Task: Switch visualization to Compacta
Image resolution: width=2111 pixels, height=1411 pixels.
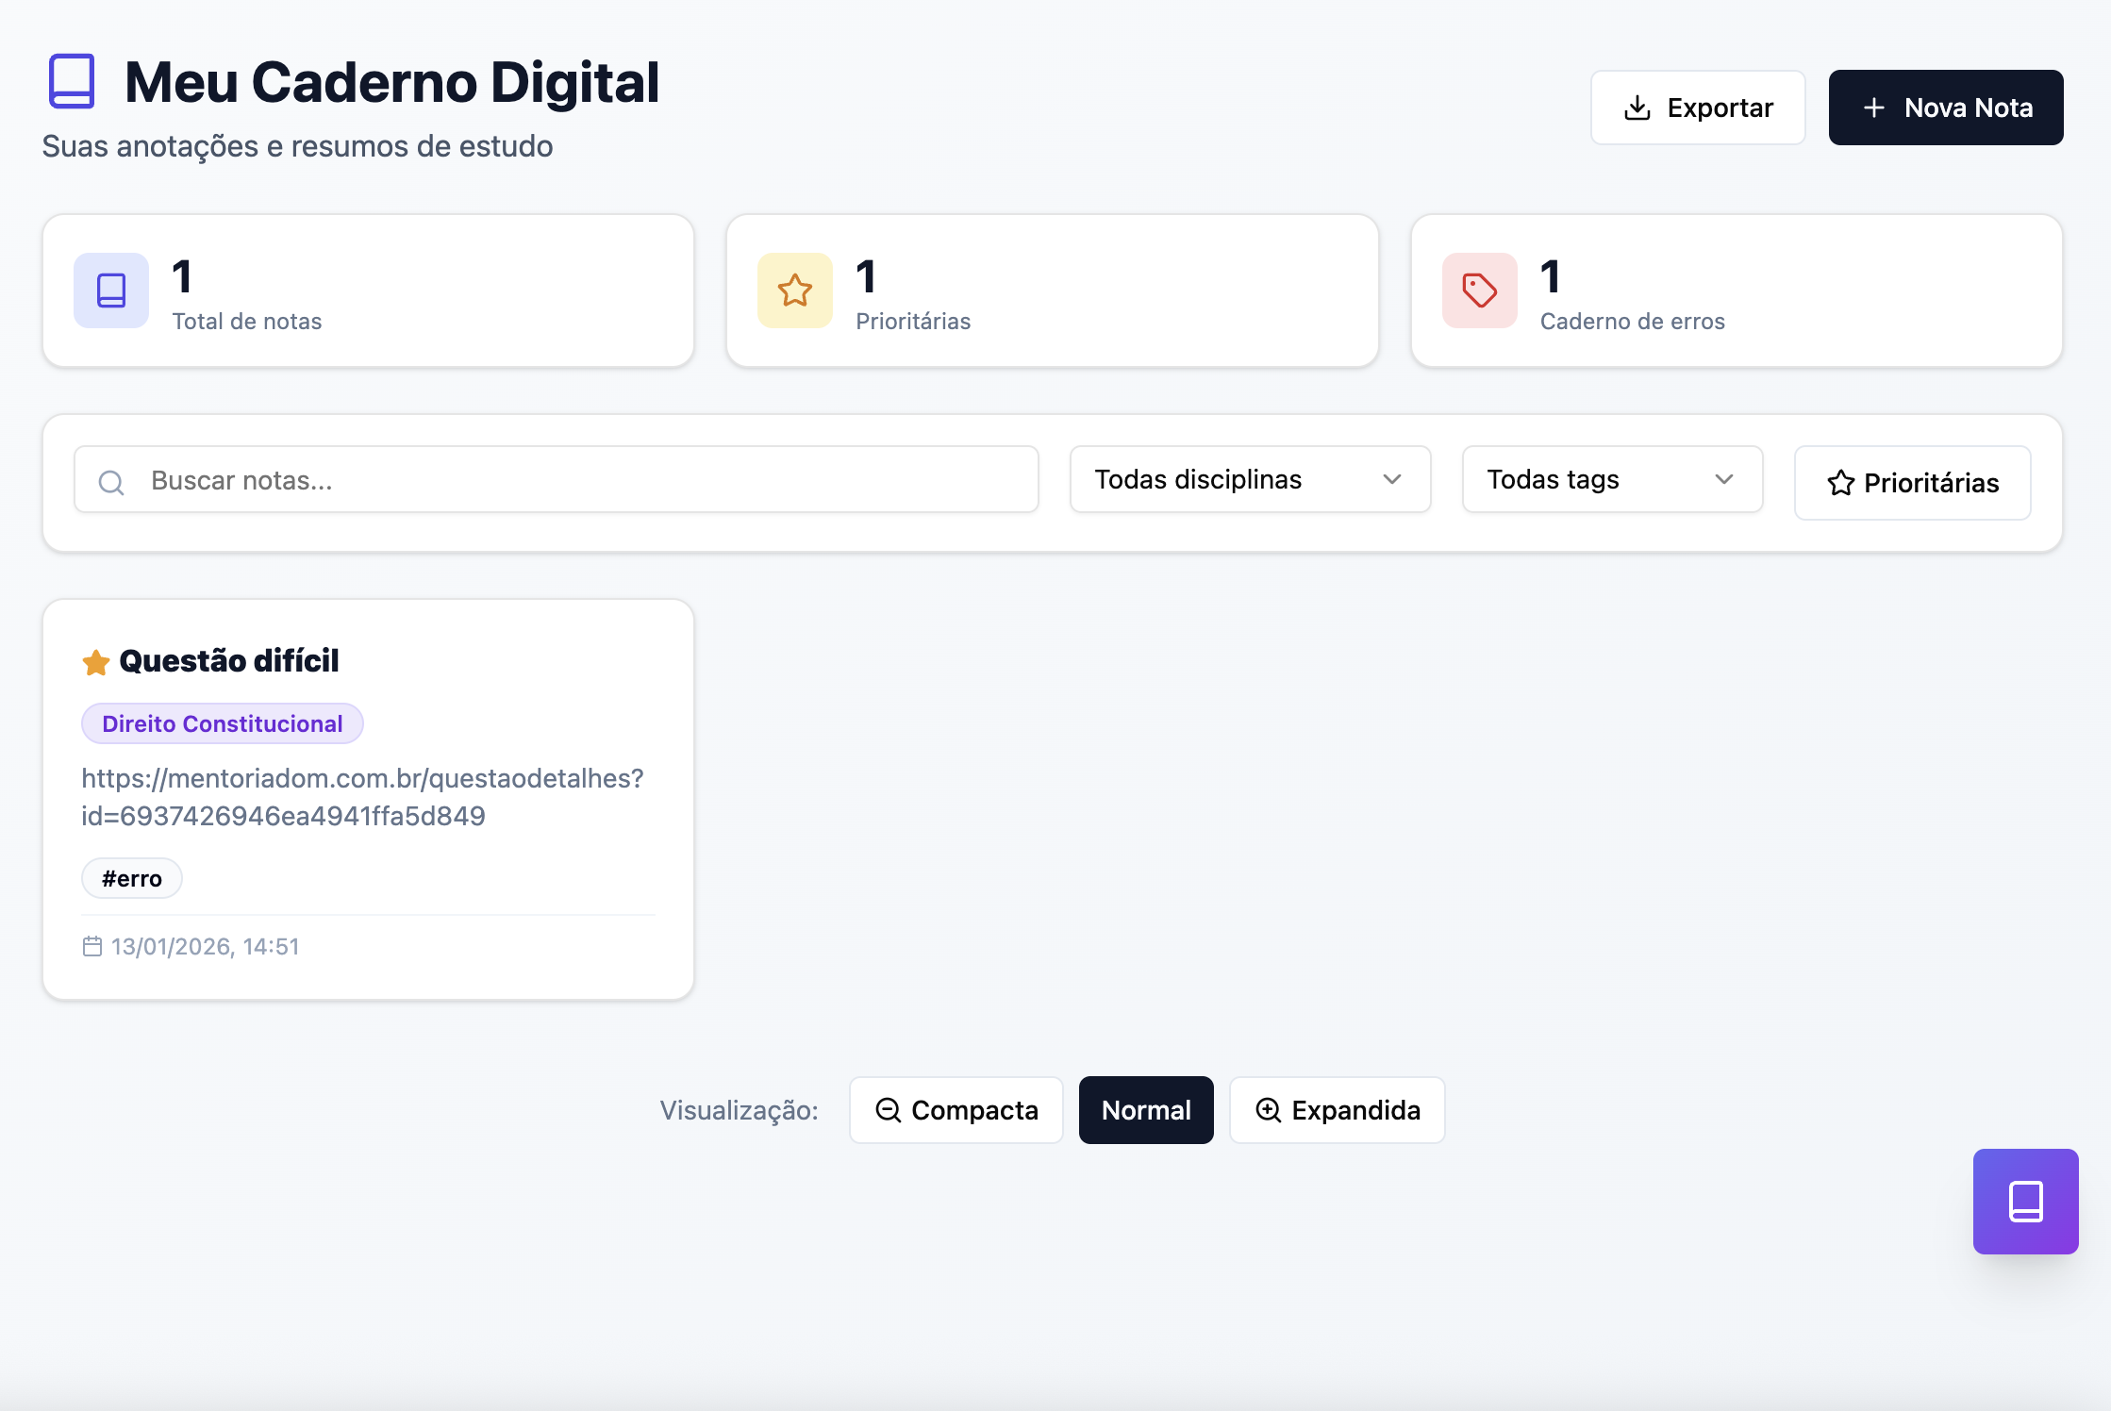Action: [956, 1110]
